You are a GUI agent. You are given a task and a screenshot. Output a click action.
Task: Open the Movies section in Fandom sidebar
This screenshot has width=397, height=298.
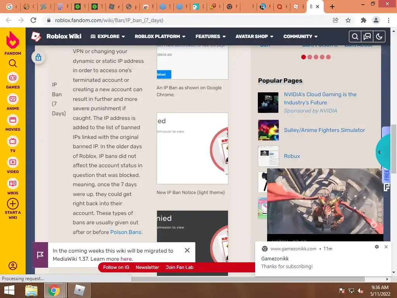tap(13, 123)
